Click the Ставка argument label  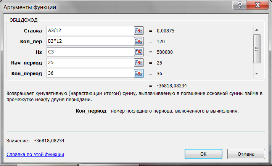tap(33, 31)
